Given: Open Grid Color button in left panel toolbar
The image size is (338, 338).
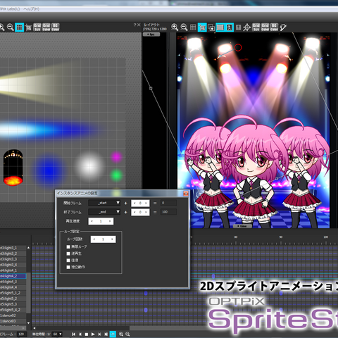Looking at the screenshot, I should (46, 27).
